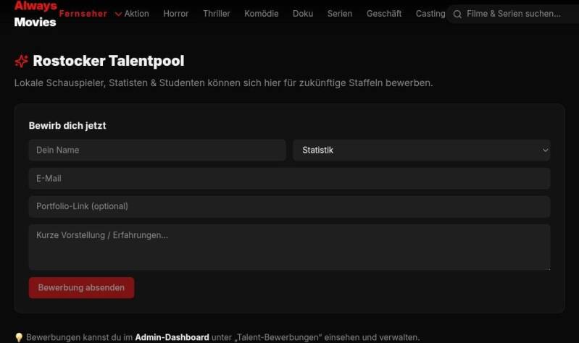Click the sparkle icon beside Rostocker Talentpool
Screen dimensions: 579x343
pos(22,61)
